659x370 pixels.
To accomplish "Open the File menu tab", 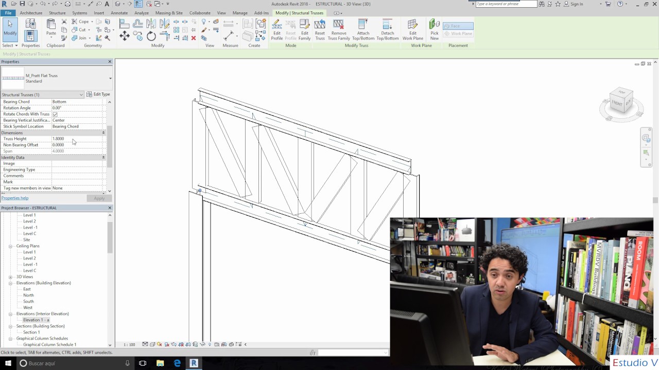I will tap(8, 13).
